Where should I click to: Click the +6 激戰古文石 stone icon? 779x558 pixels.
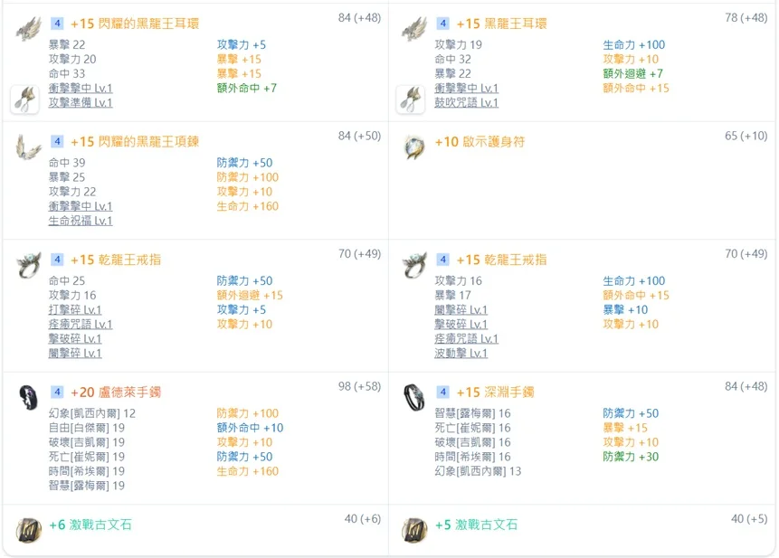tap(28, 530)
